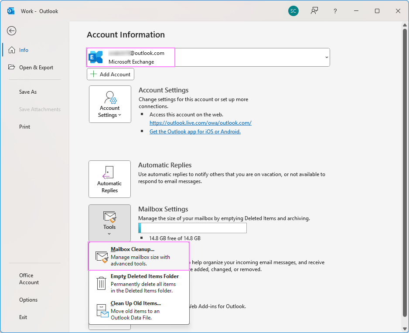
Task: Click the Mailbox Settings heading
Action: (x=163, y=209)
